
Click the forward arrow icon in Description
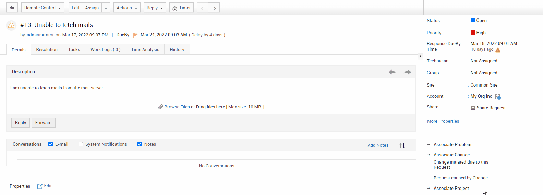pyautogui.click(x=407, y=72)
